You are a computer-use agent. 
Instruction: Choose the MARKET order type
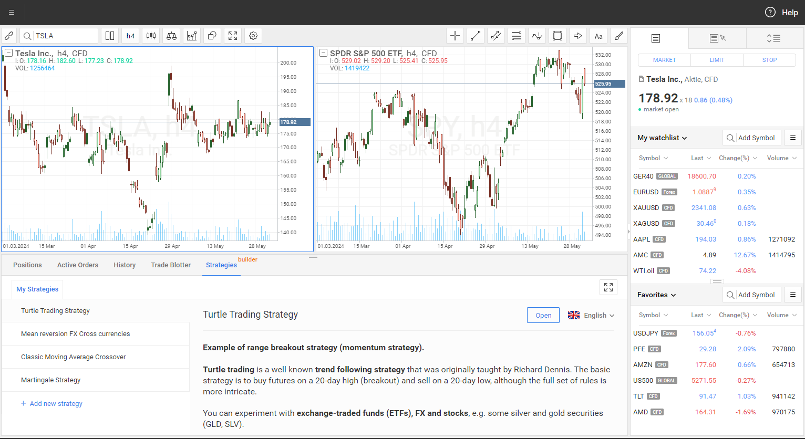664,60
